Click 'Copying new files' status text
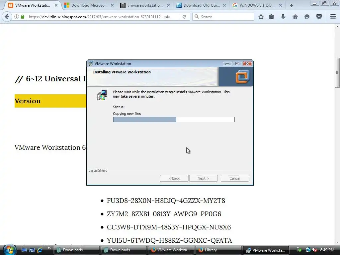This screenshot has height=255, width=340. (127, 114)
